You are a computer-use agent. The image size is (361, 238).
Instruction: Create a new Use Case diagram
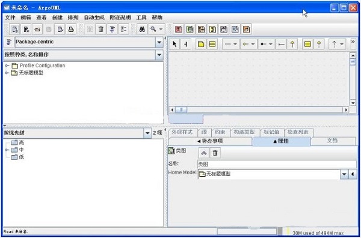pyautogui.click(x=179, y=29)
